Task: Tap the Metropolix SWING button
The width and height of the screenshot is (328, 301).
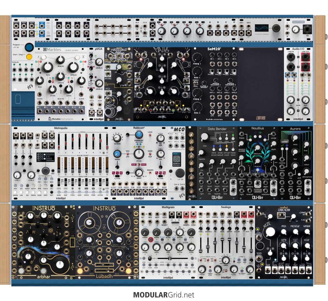Action: (34, 192)
